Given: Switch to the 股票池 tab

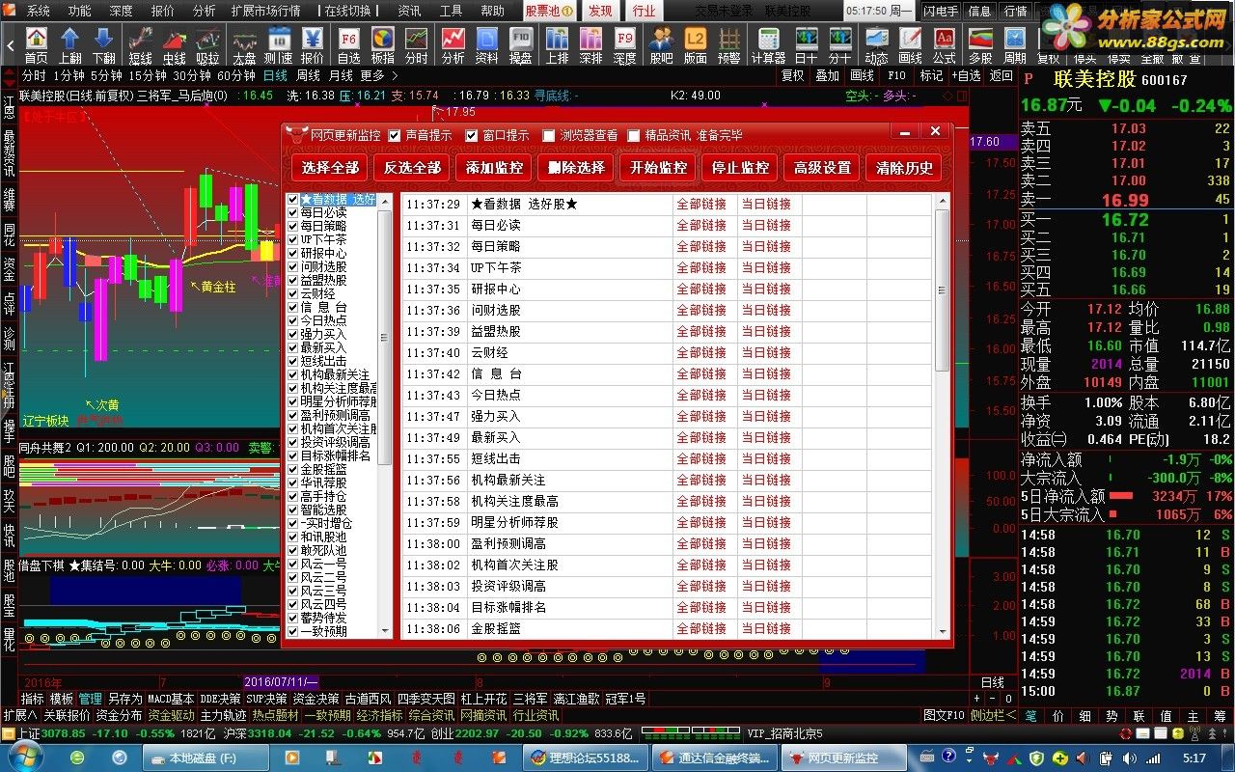Looking at the screenshot, I should tap(549, 11).
